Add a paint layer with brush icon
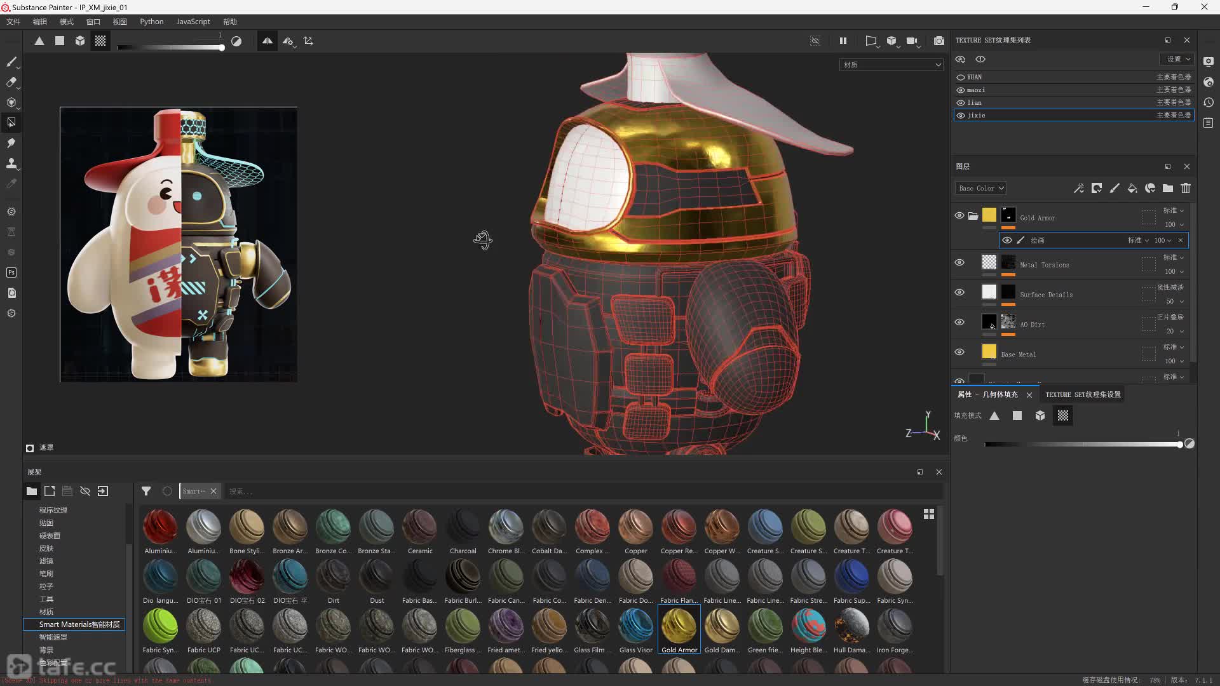Screen dimensions: 1220x686 tap(1115, 188)
